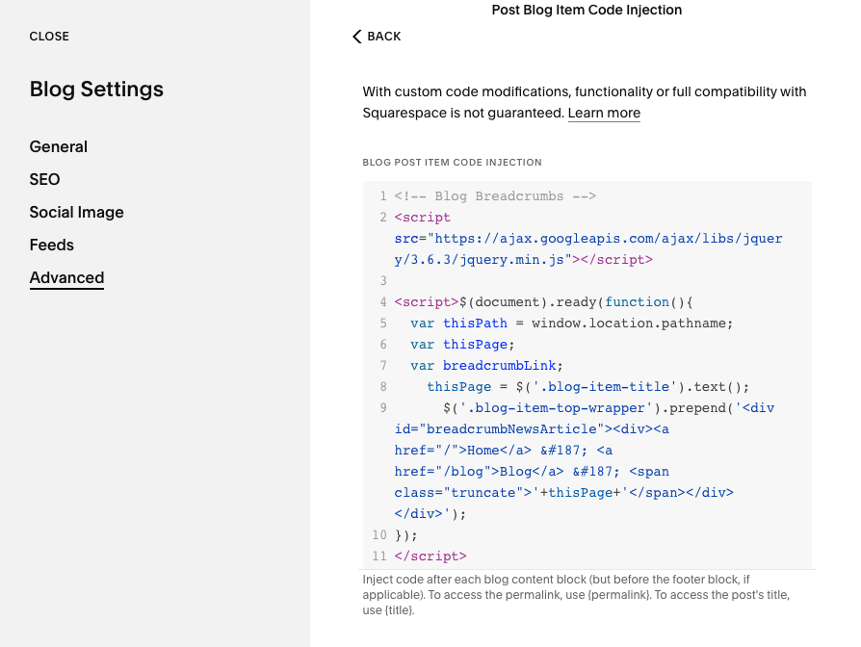This screenshot has width=861, height=647.
Task: Click the blog-item-title text() code line
Action: pos(588,387)
